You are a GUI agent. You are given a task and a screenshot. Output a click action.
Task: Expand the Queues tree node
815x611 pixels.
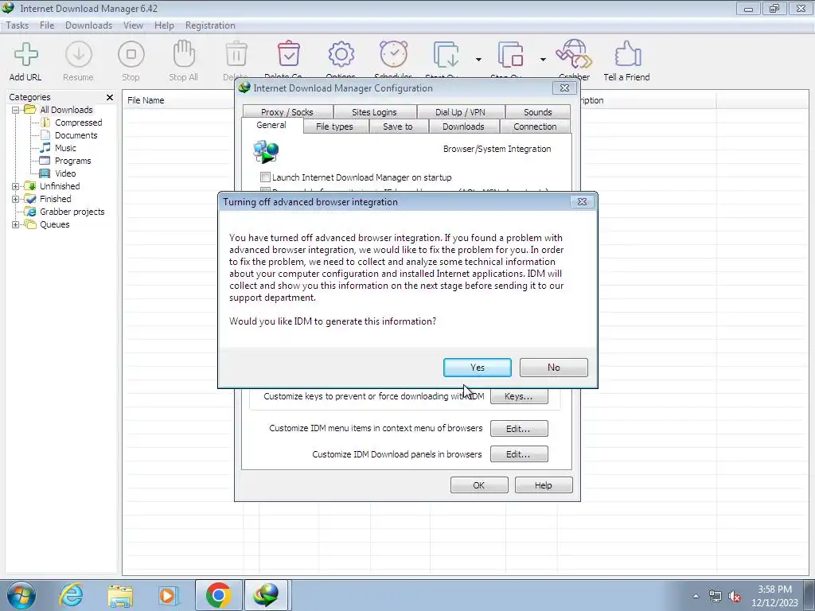click(16, 224)
